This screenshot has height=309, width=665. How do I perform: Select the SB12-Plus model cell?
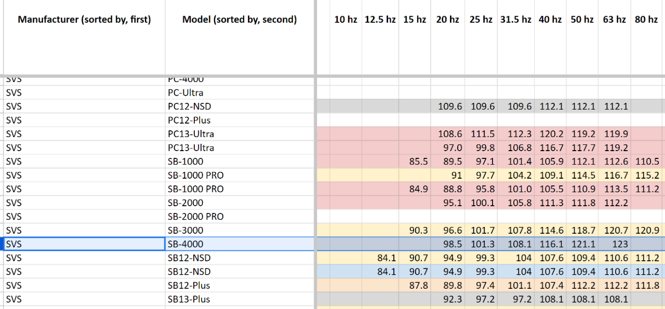[240, 285]
